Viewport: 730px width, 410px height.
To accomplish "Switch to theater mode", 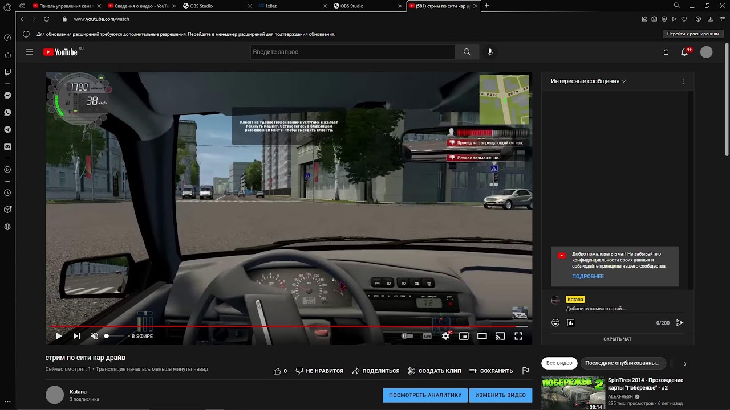I will [482, 336].
